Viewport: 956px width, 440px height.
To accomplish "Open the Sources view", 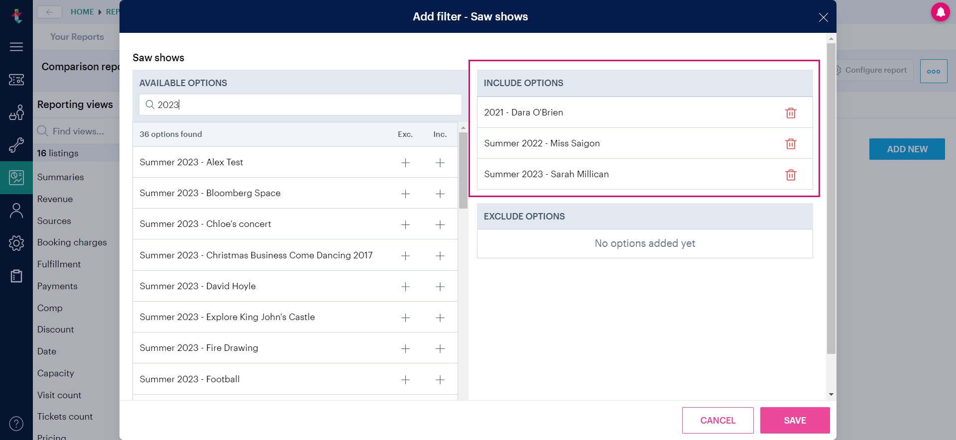I will tap(54, 221).
